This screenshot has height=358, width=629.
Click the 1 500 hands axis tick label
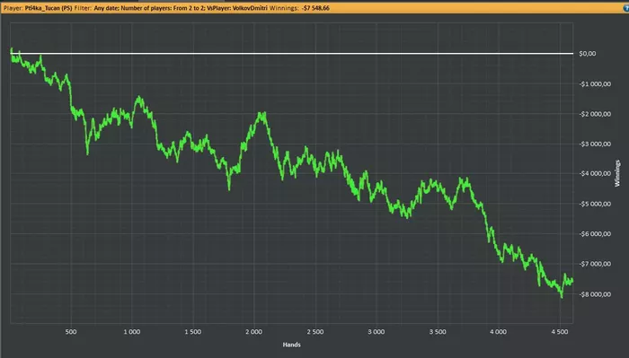[x=193, y=332]
